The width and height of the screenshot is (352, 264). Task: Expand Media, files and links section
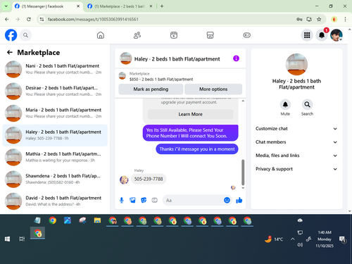pos(296,156)
